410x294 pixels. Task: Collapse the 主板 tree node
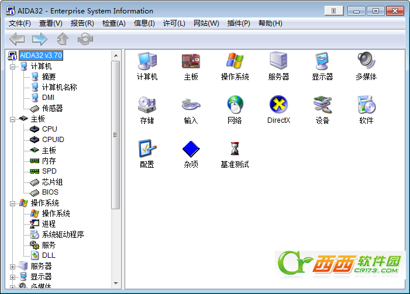click(x=12, y=119)
